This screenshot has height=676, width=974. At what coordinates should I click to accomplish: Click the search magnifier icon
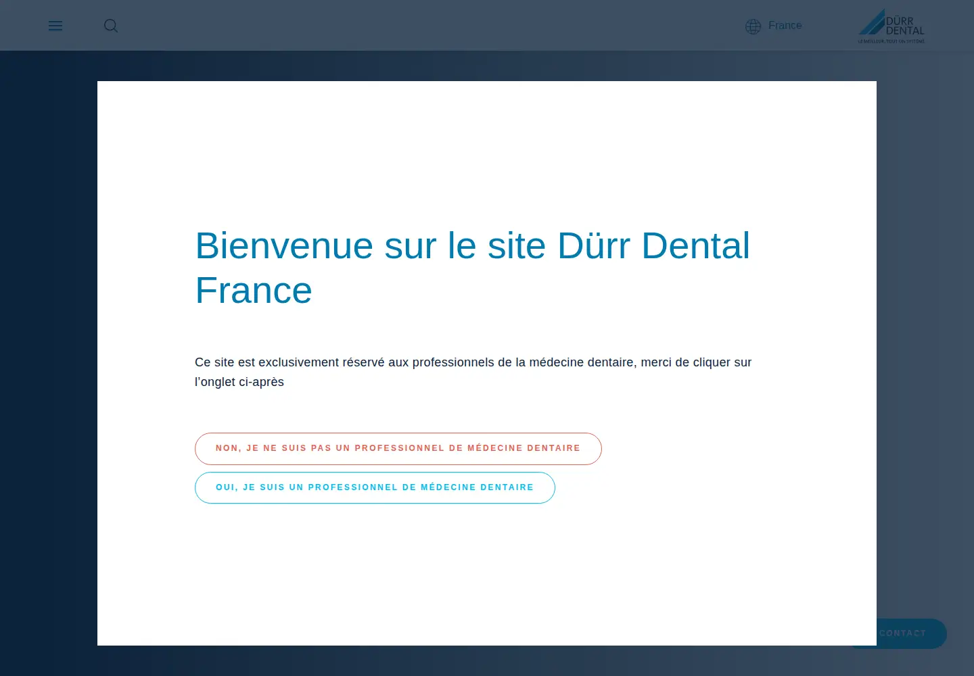coord(111,26)
